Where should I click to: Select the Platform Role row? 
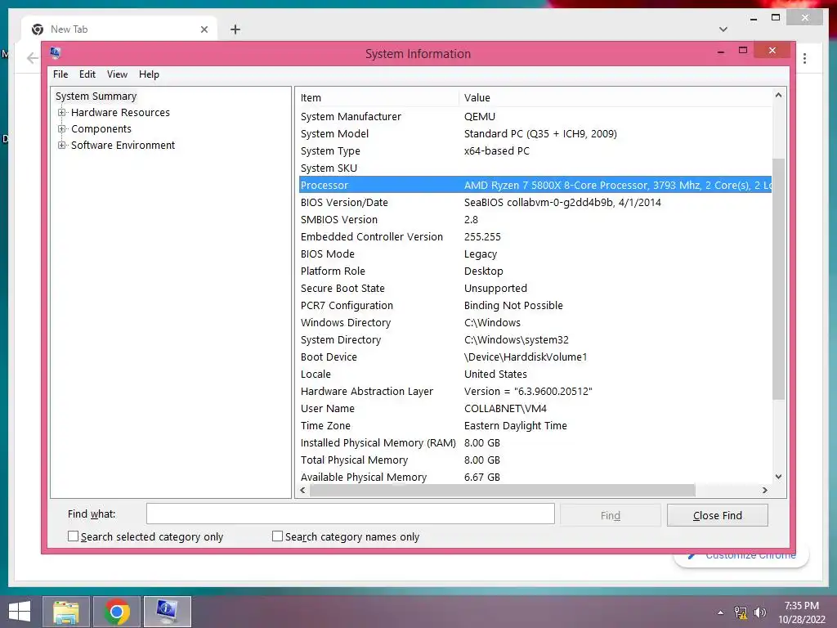535,271
